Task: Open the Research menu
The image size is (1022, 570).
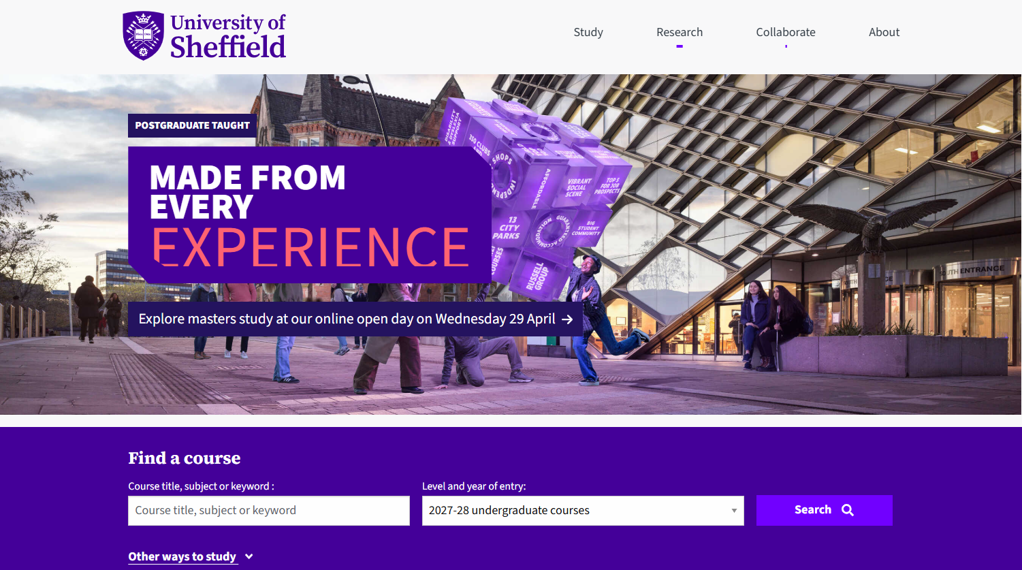Action: click(x=680, y=32)
